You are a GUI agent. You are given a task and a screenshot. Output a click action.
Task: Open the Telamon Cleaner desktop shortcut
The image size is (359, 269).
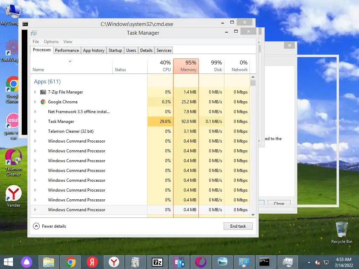tap(14, 163)
